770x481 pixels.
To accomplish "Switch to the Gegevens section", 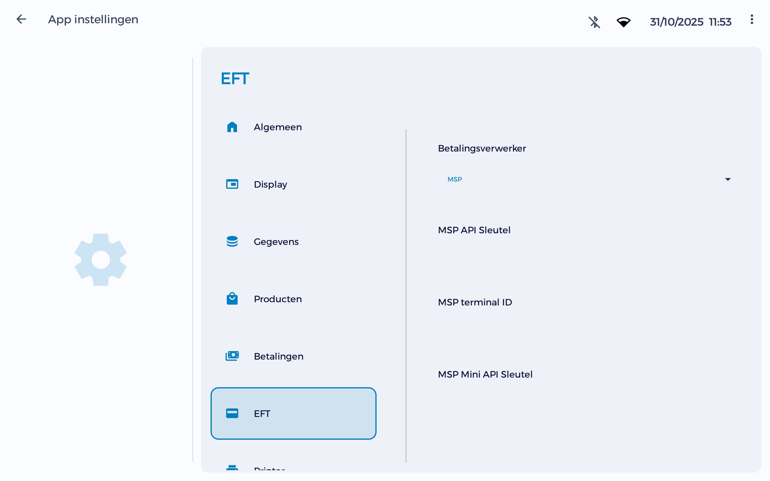I will [x=276, y=242].
